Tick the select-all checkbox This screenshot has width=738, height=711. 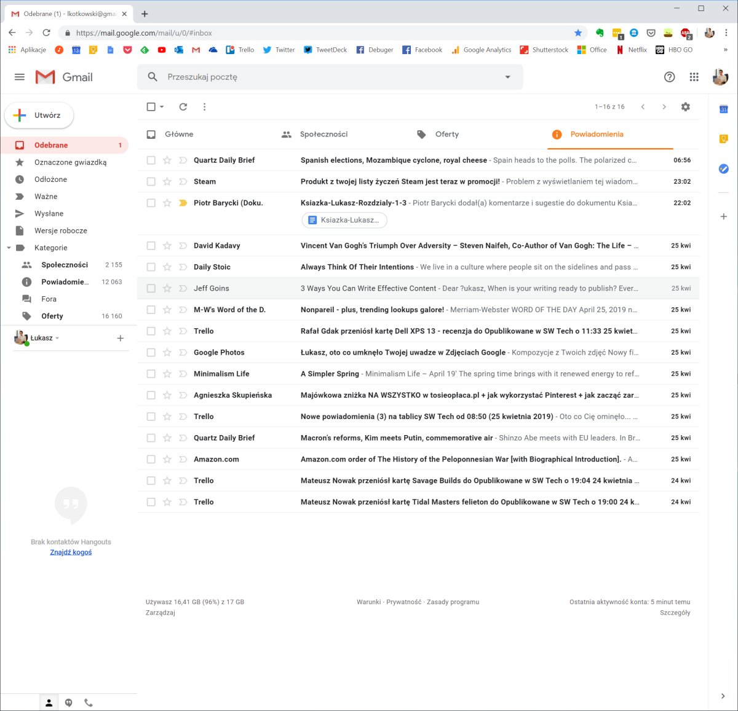click(x=151, y=107)
